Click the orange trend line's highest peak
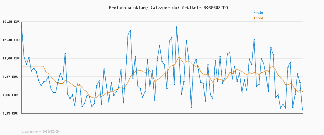Image resolution: width=324 pixels, height=135 pixels. click(179, 57)
